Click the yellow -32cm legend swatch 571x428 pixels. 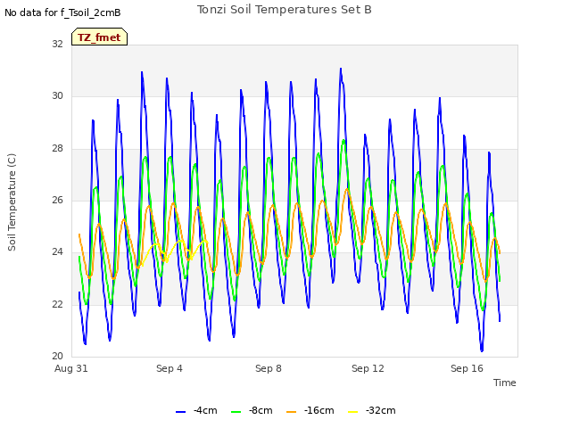pyautogui.click(x=353, y=412)
